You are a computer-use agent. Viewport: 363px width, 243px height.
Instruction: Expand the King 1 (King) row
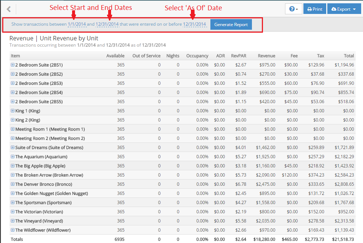[13, 111]
